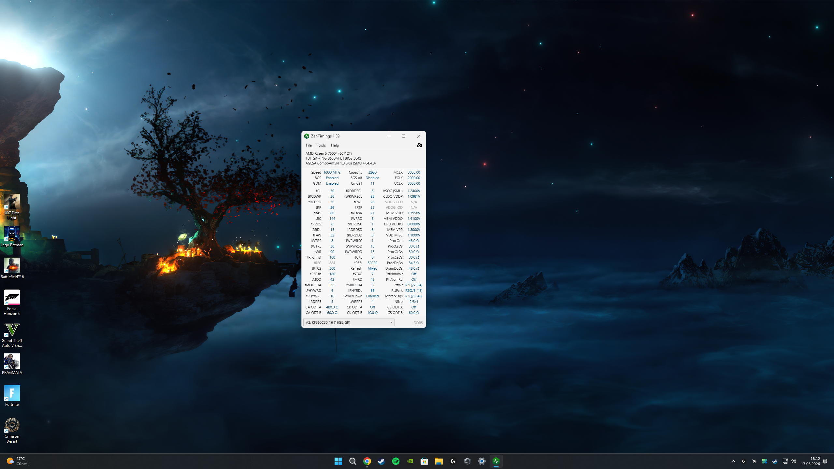Click the MEM VDD value 1.3950V
Viewport: 834px width, 469px height.
click(x=414, y=213)
